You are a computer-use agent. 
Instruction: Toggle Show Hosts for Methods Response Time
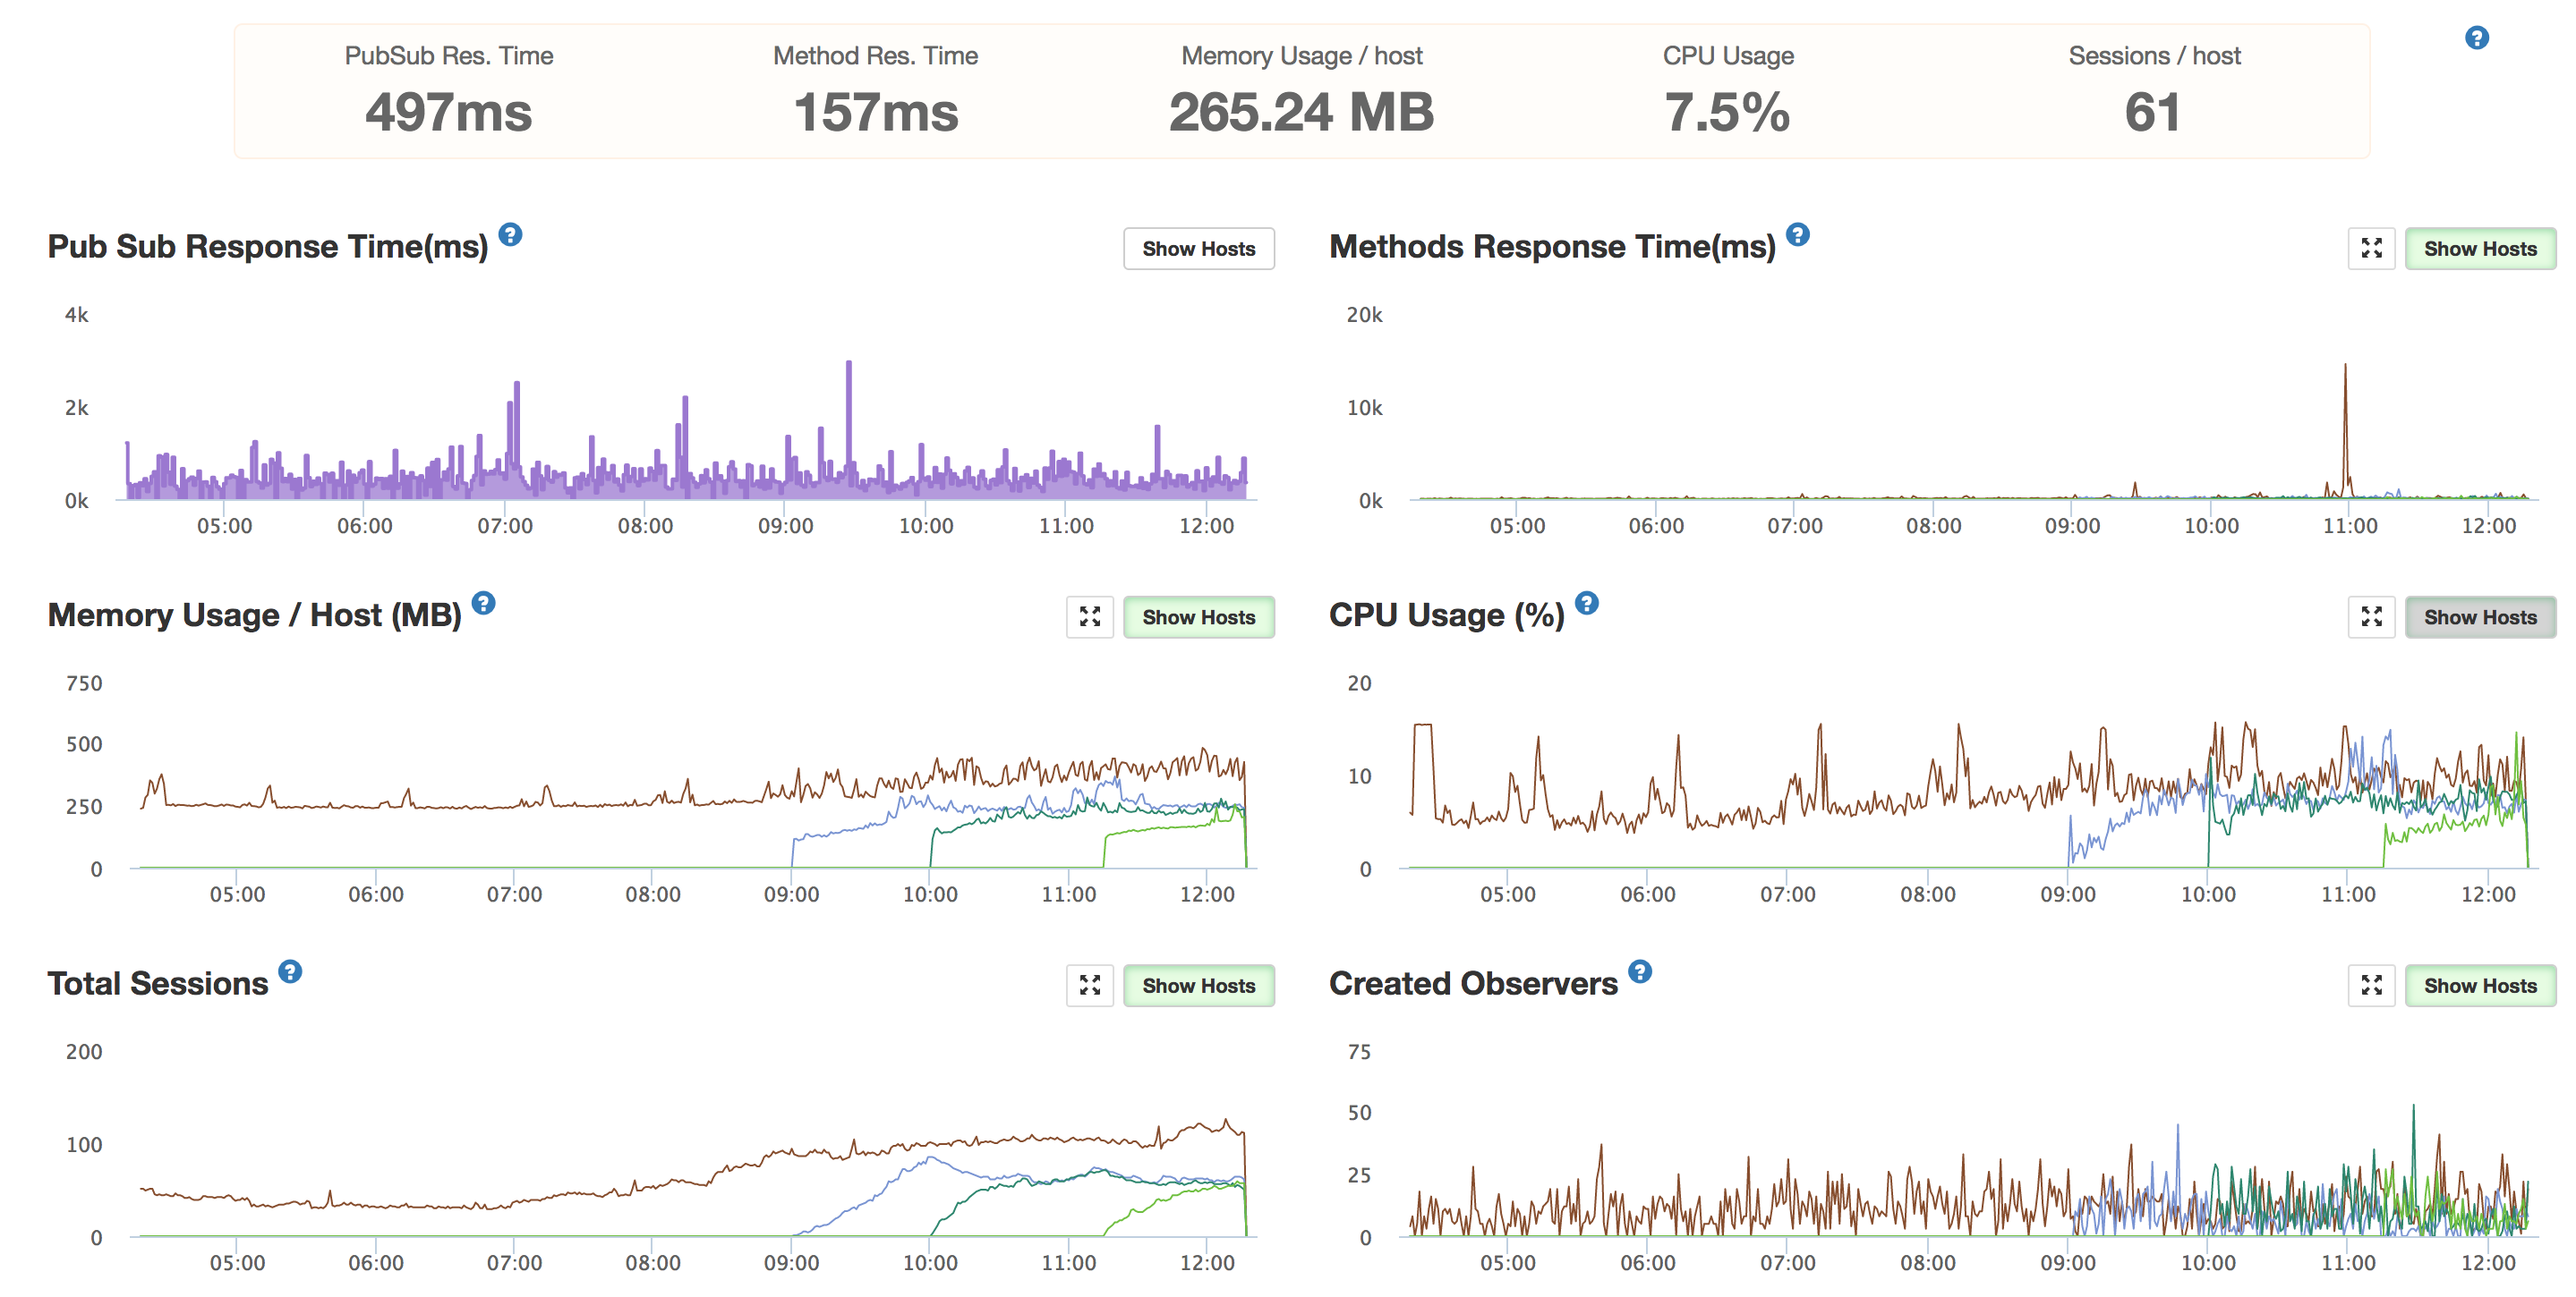tap(2480, 249)
